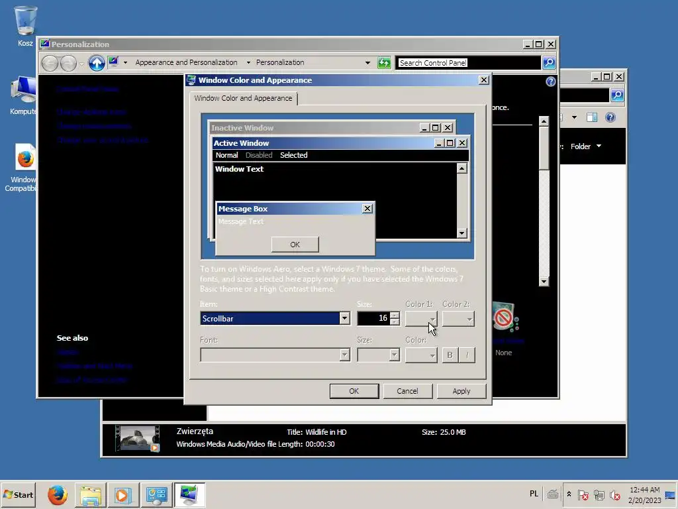This screenshot has height=509, width=678.
Task: Decrease the item Size spinner value
Action: [x=395, y=321]
